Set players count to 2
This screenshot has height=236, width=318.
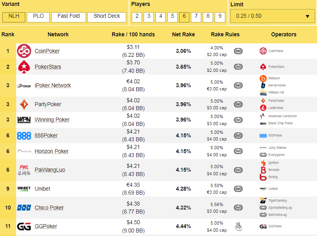pyautogui.click(x=137, y=17)
